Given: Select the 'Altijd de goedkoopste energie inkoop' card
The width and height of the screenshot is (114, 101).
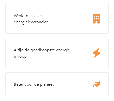Looking at the screenshot, I should click(57, 53).
